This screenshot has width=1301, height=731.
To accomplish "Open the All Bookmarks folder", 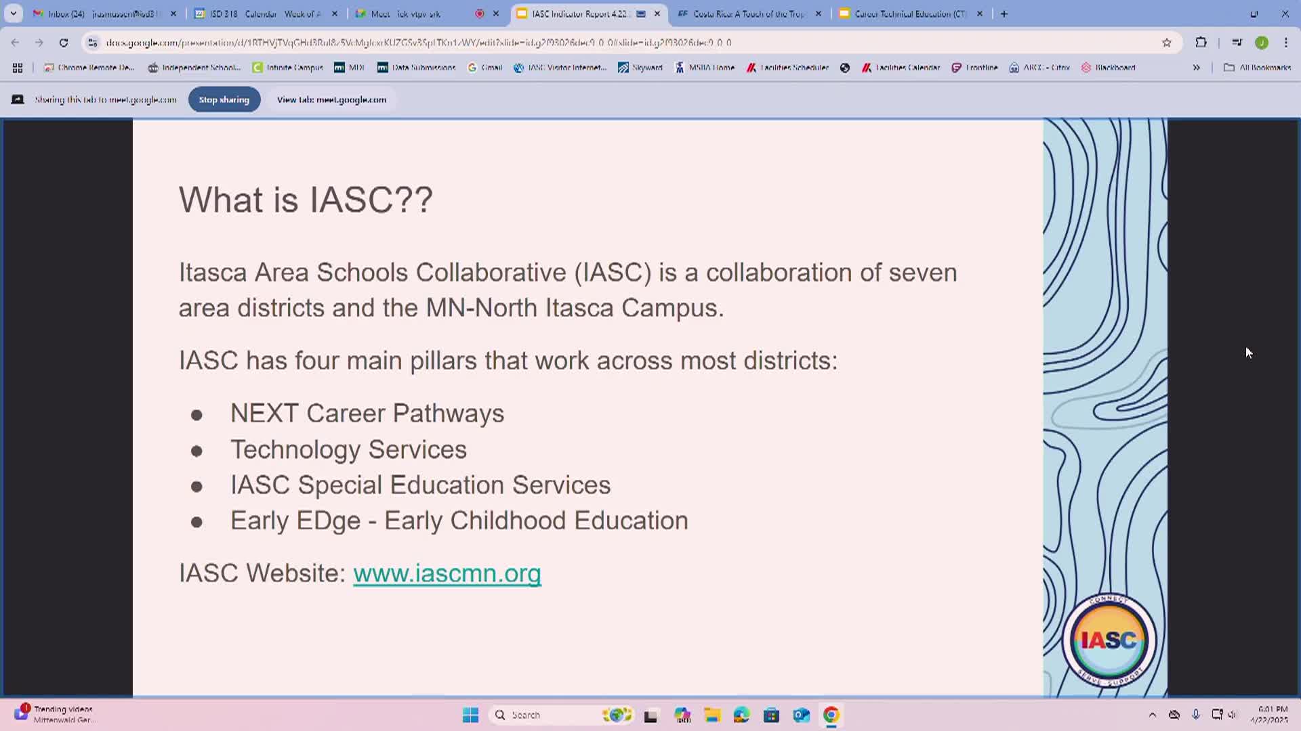I will tap(1258, 68).
